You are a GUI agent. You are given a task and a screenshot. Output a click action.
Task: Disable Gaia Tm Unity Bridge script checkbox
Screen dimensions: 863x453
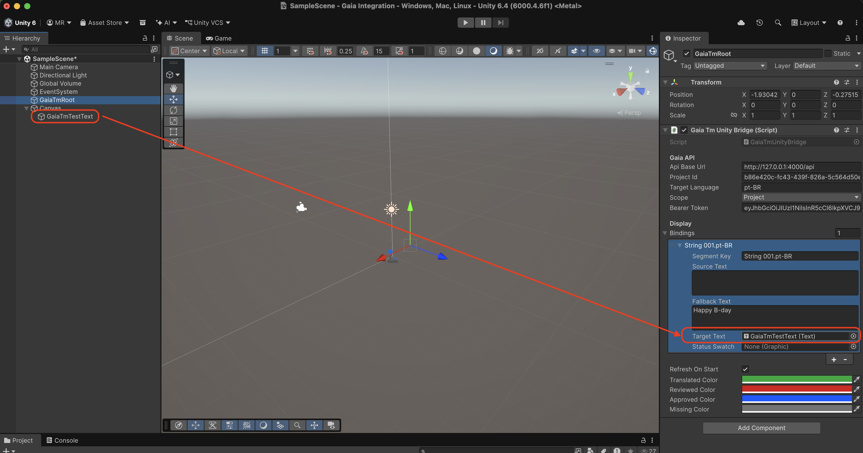coord(684,130)
